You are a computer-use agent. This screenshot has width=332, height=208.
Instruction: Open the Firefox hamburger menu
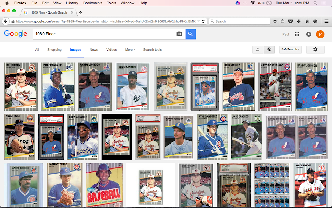coord(326,21)
